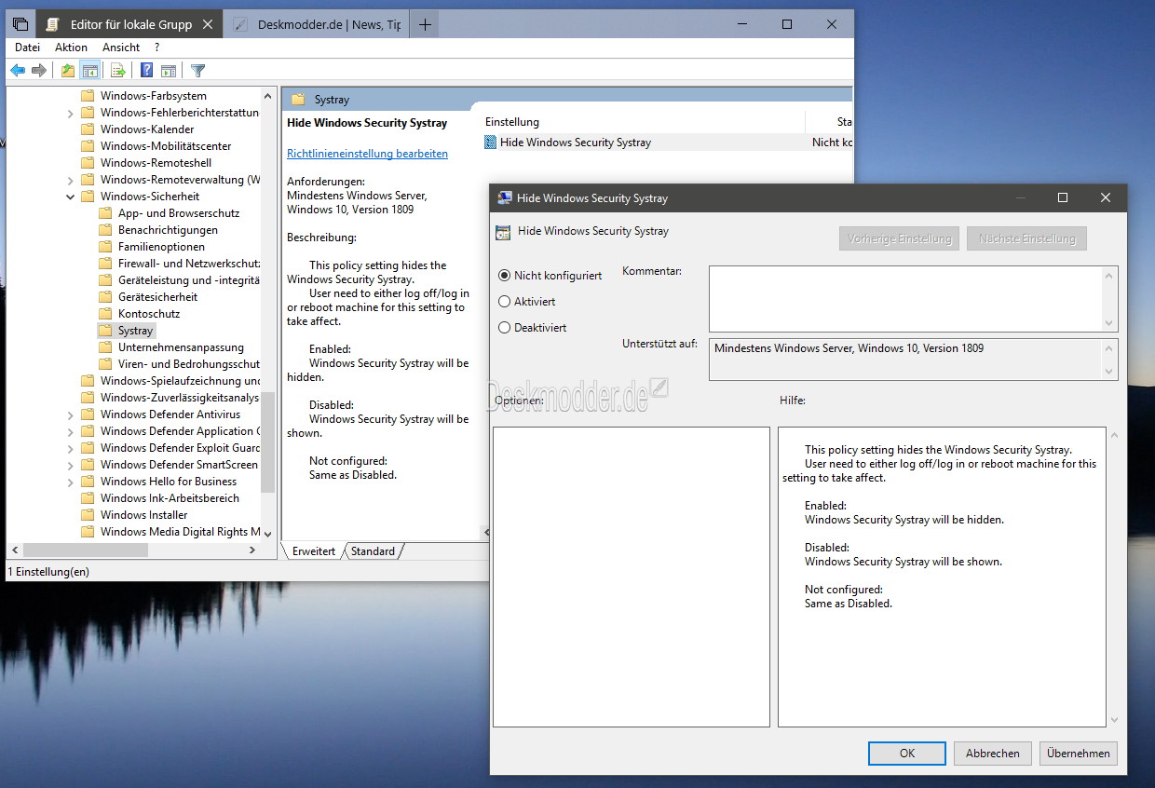Click the filter funnel toolbar icon
1155x788 pixels.
pyautogui.click(x=197, y=70)
